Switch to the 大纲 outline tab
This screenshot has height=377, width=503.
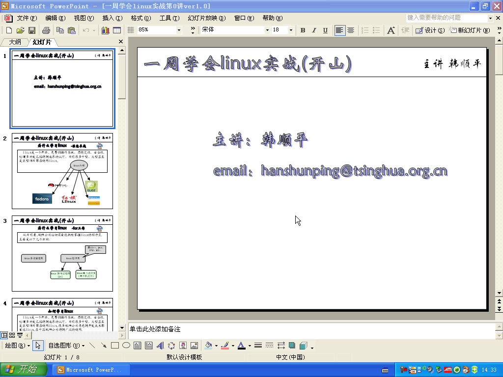point(15,42)
